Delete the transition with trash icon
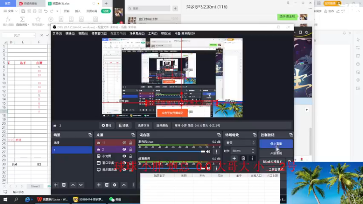This screenshot has height=204, width=363. click(243, 158)
